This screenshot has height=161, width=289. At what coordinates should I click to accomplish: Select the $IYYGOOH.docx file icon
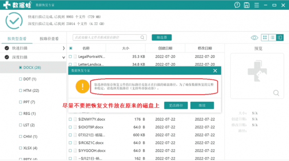75,151
